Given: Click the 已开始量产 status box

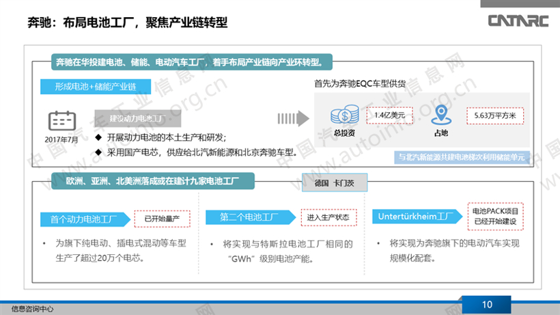Looking at the screenshot, I should pyautogui.click(x=162, y=219).
